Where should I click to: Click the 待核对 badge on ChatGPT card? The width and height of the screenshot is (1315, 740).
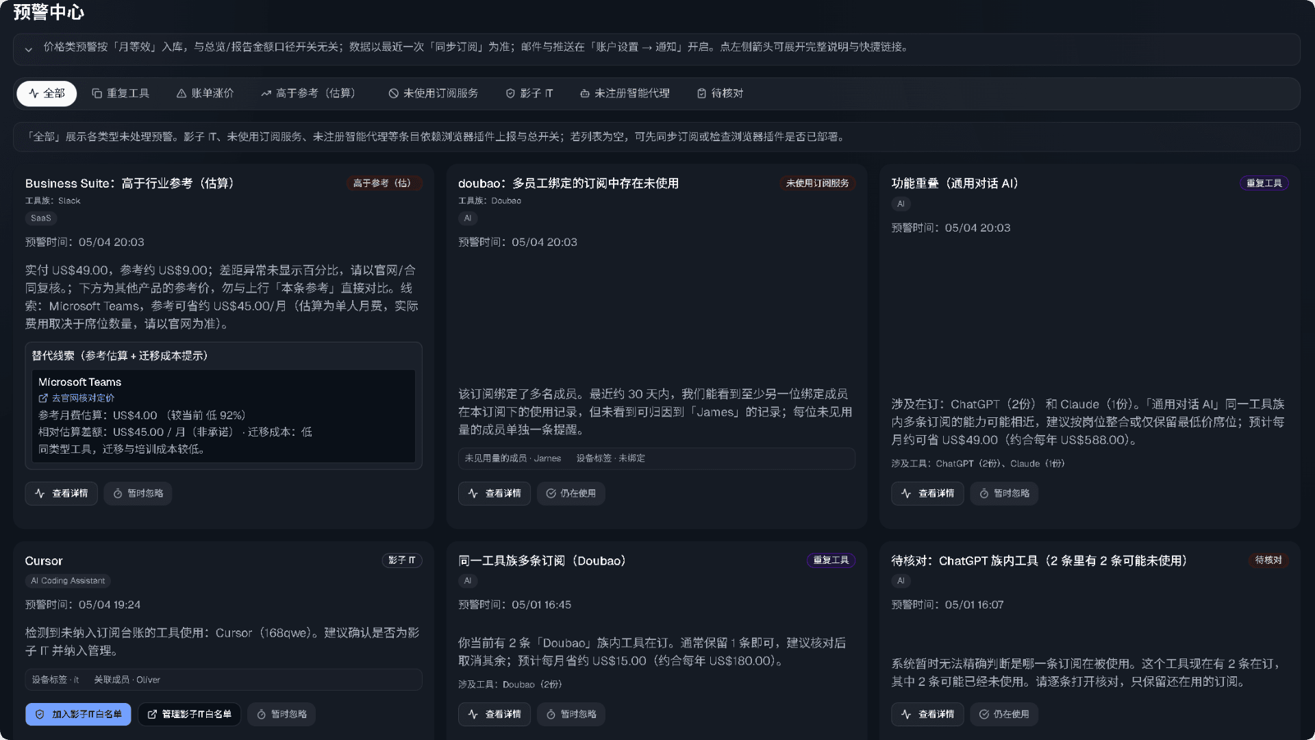pos(1268,560)
